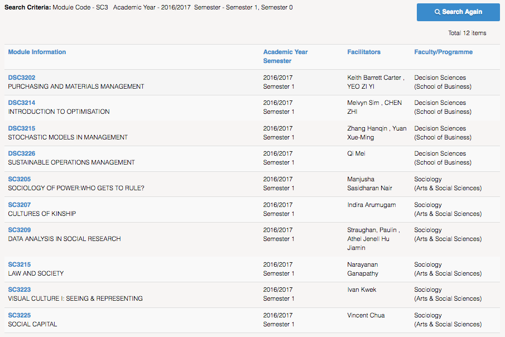Open the SC3209 module link
Image resolution: width=505 pixels, height=337 pixels.
(20, 230)
